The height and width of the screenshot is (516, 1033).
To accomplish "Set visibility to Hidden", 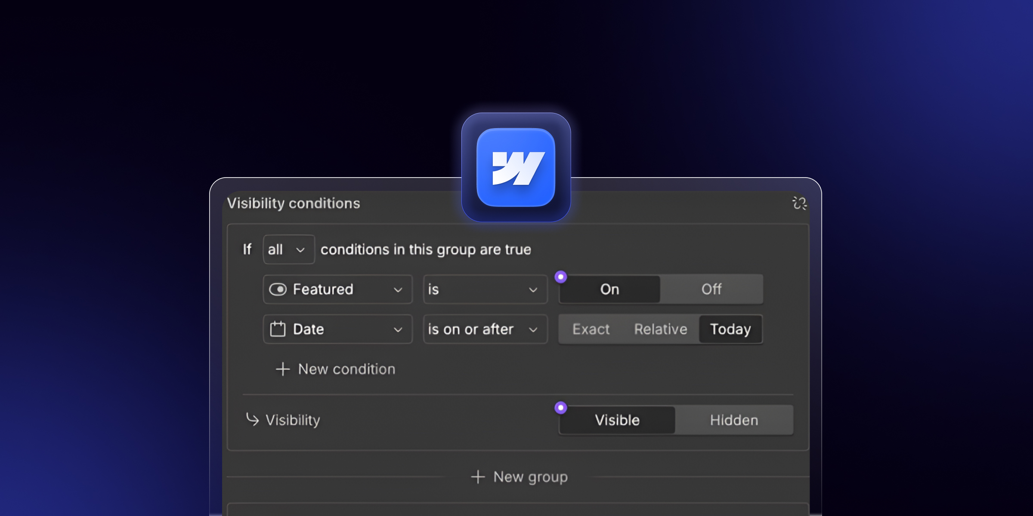I will [x=734, y=420].
